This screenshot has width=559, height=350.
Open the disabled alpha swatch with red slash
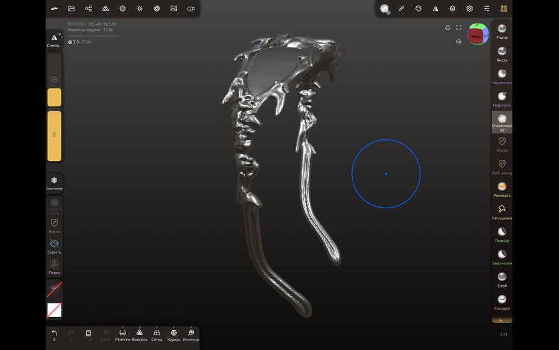pos(54,289)
